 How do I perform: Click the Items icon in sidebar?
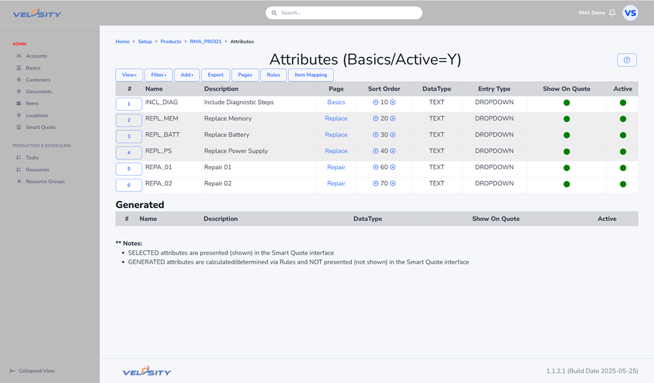tap(19, 103)
